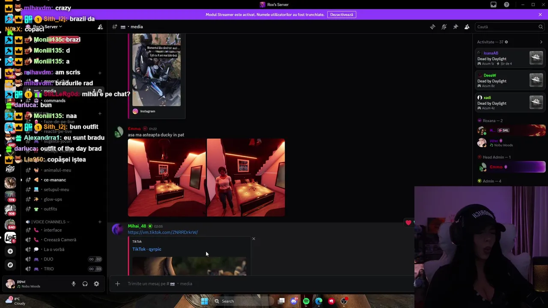Click the Inbox icon in title bar
Screen dimensions: 548x308
494,5
